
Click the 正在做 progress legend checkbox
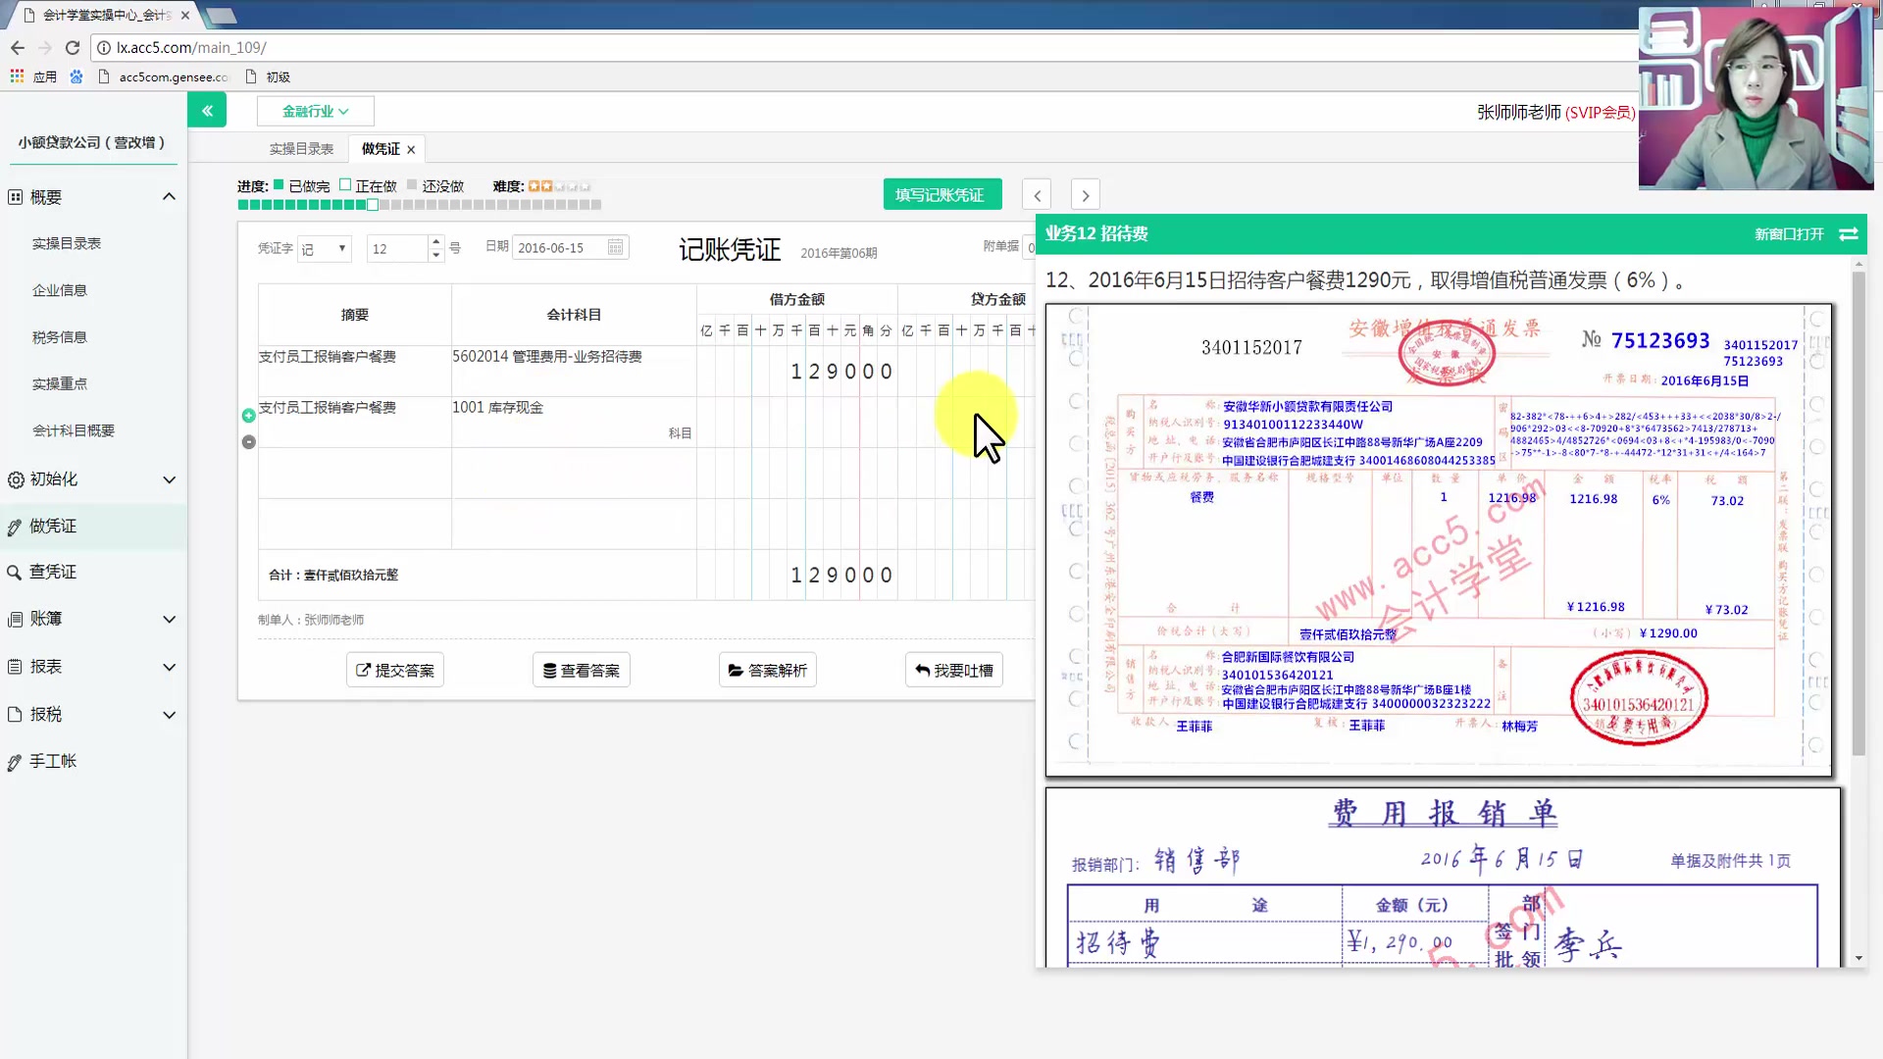point(345,184)
